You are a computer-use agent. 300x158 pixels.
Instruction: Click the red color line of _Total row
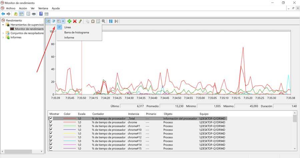70,118
